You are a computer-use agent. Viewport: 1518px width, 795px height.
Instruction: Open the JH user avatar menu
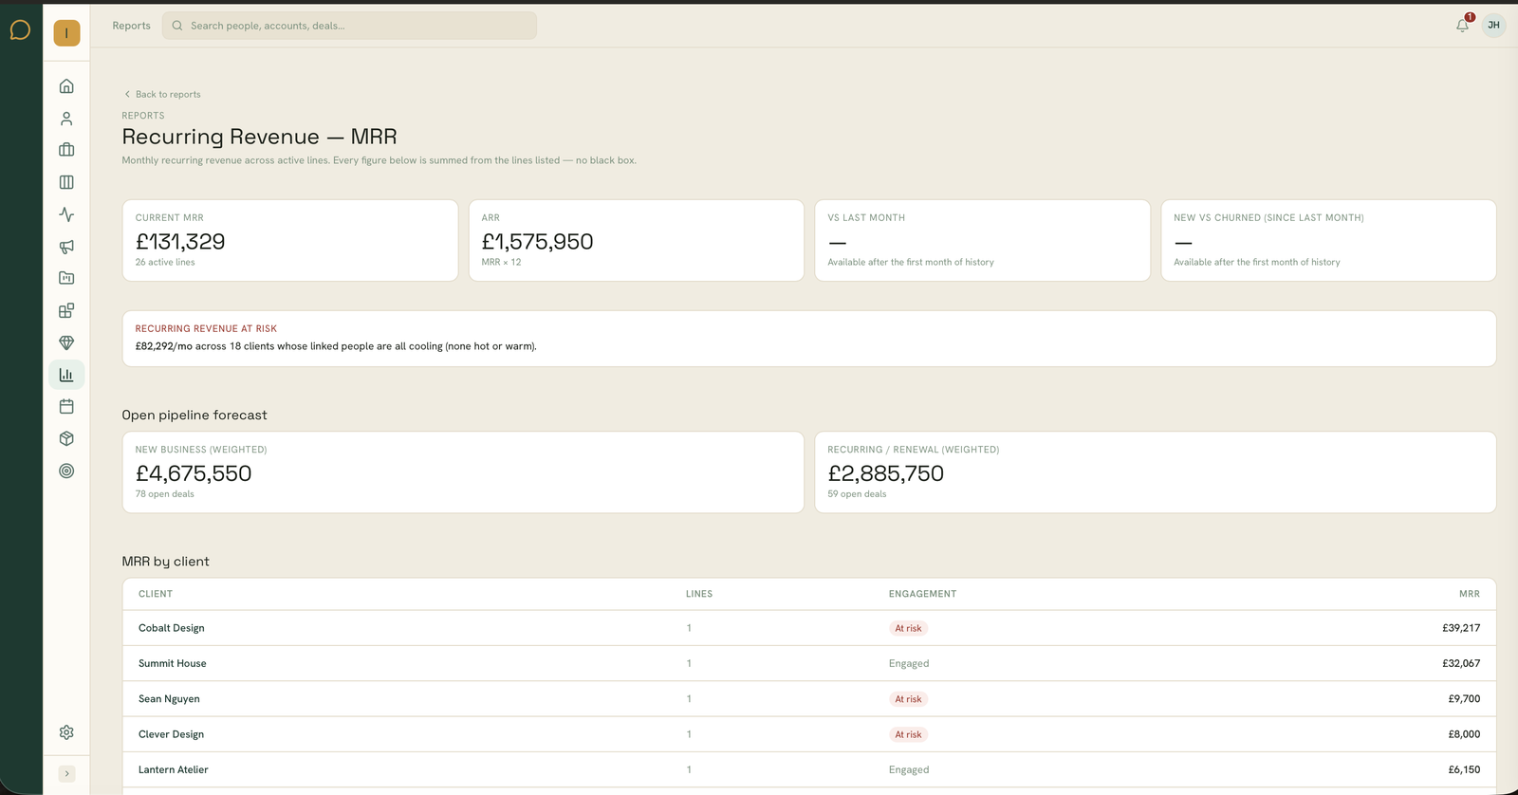tap(1493, 26)
